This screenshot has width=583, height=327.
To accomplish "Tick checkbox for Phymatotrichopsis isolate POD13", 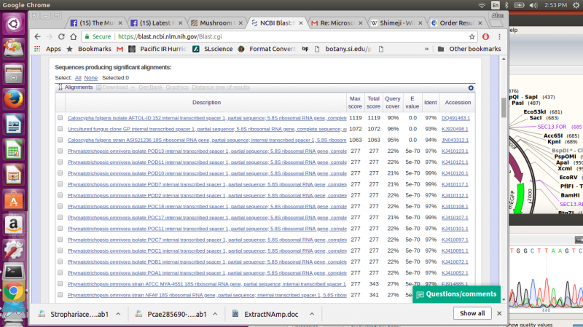I will tap(60, 151).
